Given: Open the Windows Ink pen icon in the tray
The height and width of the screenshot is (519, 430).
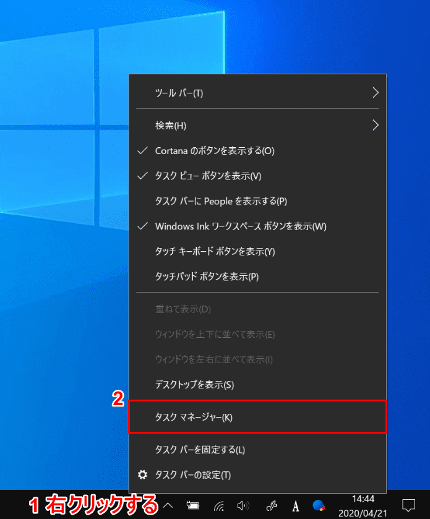Looking at the screenshot, I should click(x=272, y=506).
